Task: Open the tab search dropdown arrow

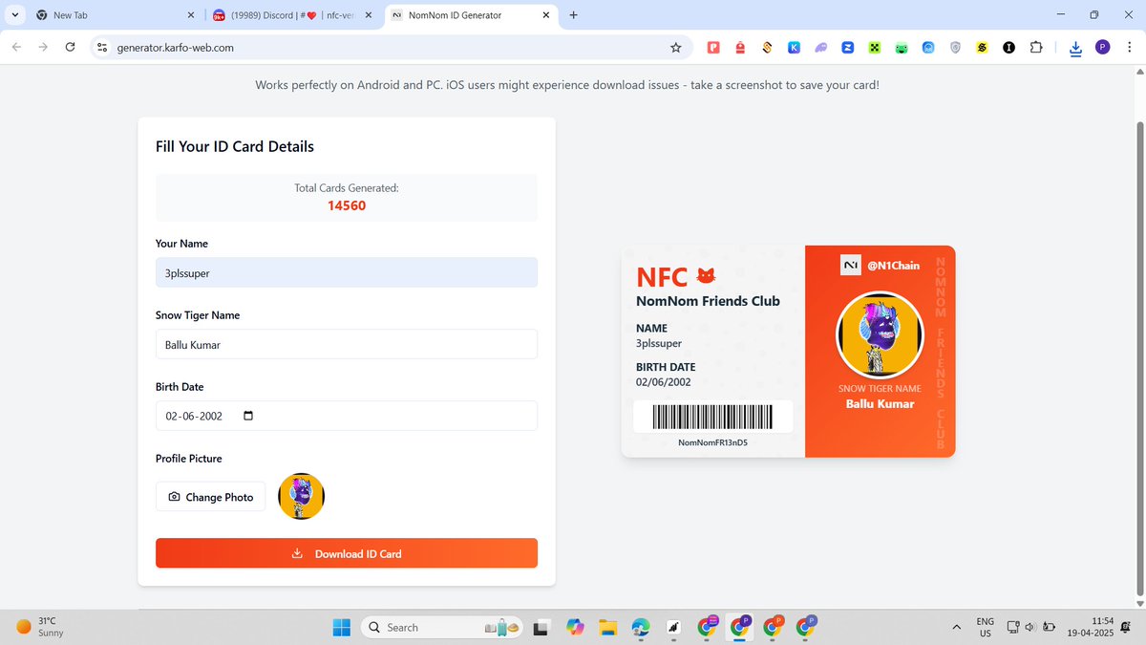Action: pyautogui.click(x=15, y=15)
